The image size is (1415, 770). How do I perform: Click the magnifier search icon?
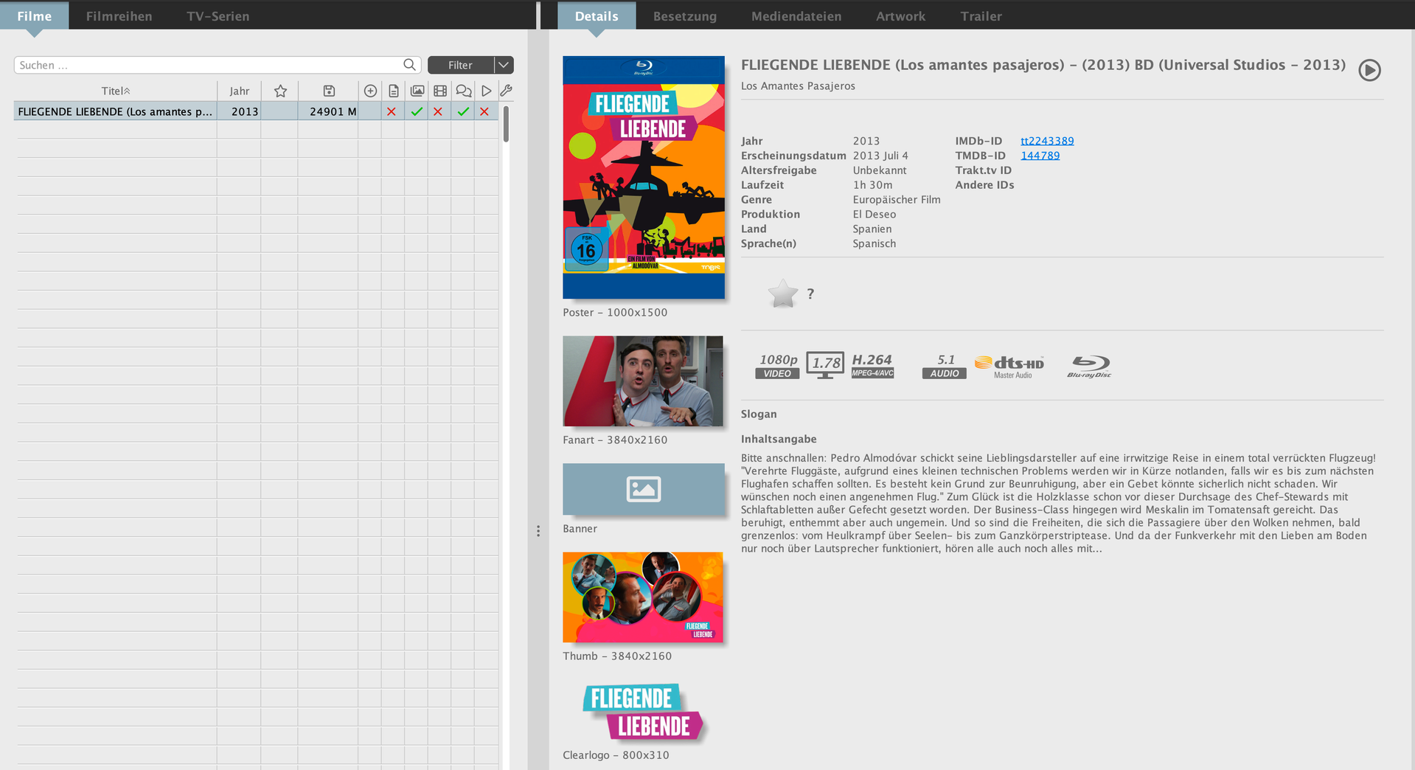410,65
